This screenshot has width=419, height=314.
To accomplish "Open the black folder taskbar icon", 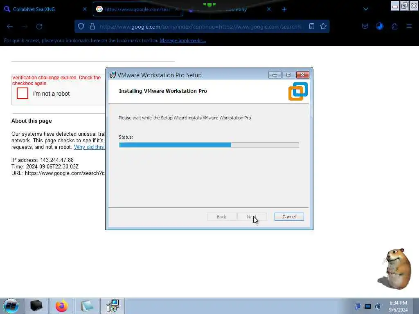I will point(36,306).
